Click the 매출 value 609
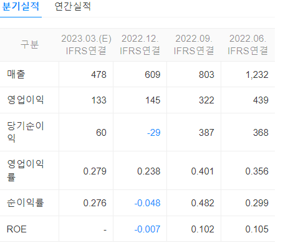Viewport: 288px width, 248px height. (153, 75)
